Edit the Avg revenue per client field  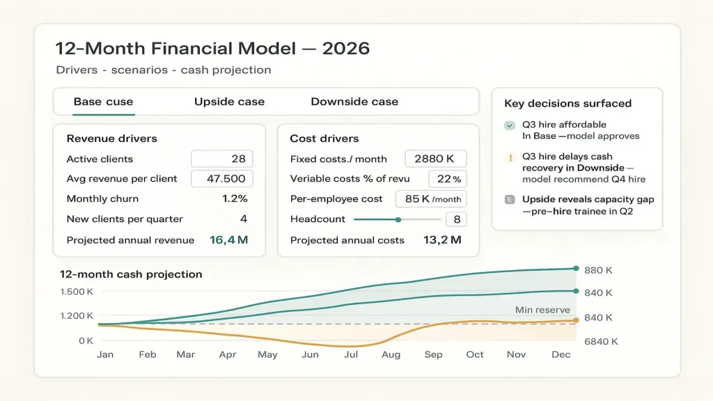(222, 179)
